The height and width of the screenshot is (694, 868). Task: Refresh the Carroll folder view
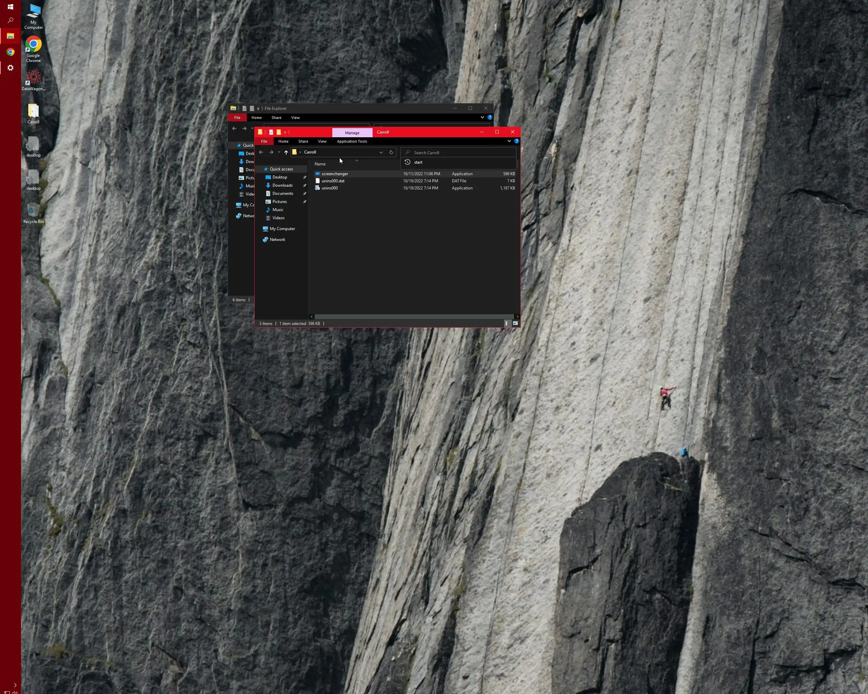pyautogui.click(x=391, y=152)
